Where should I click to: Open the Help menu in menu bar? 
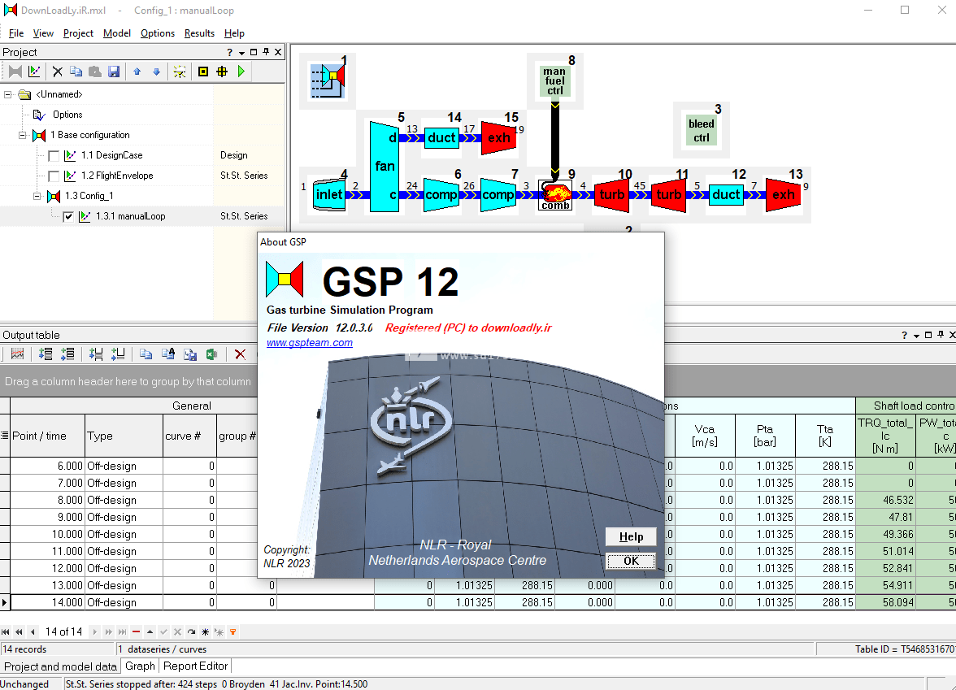[234, 33]
